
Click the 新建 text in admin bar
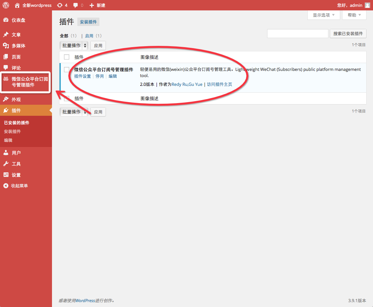(101, 5)
